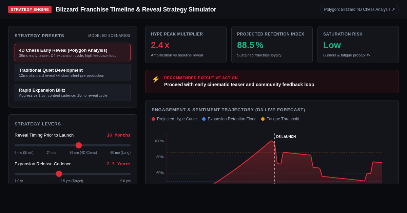
Task: Select 4D Chess Early Reveal preset
Action: pyautogui.click(x=73, y=52)
